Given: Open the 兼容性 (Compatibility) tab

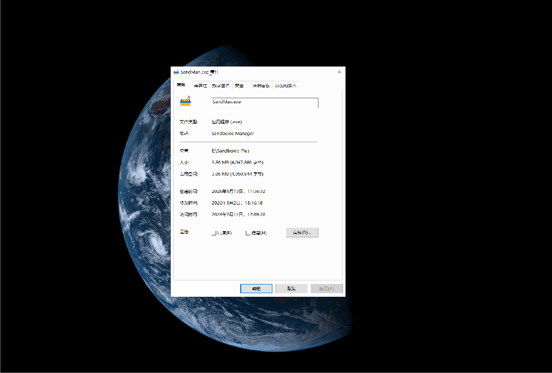Looking at the screenshot, I should (200, 85).
